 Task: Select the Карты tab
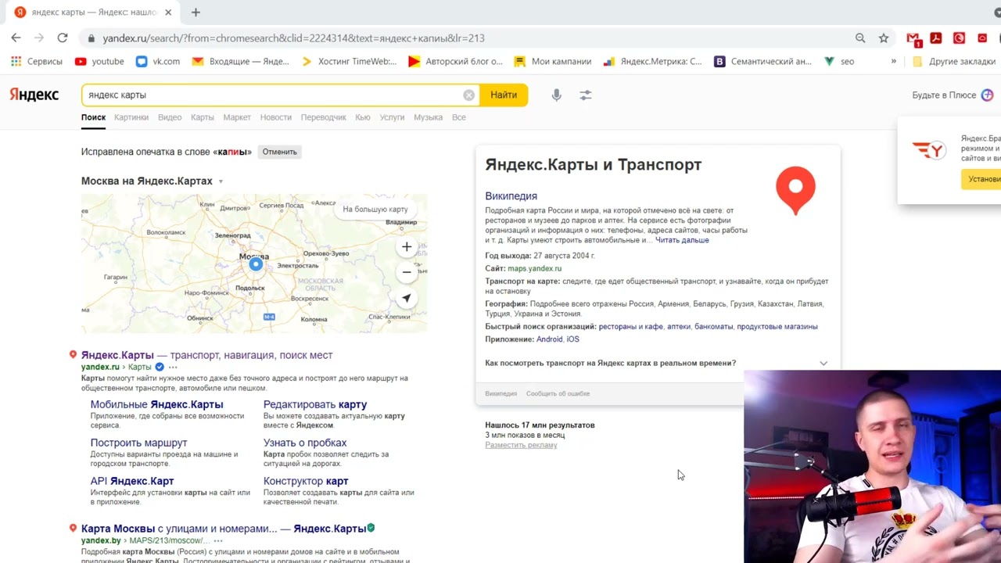pos(203,117)
